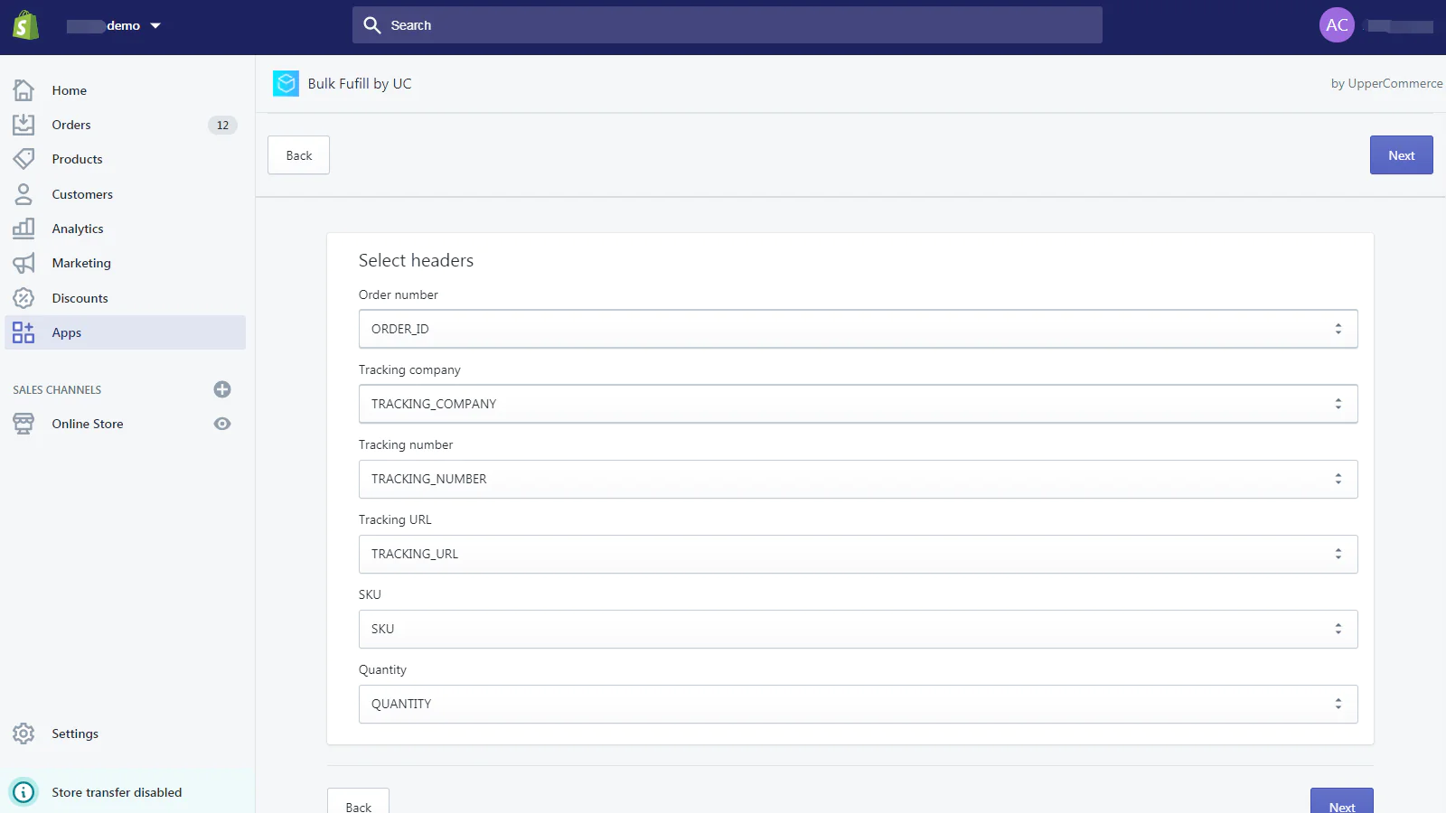This screenshot has width=1446, height=813.
Task: Choose a column in Quantity dropdown
Action: click(x=857, y=704)
